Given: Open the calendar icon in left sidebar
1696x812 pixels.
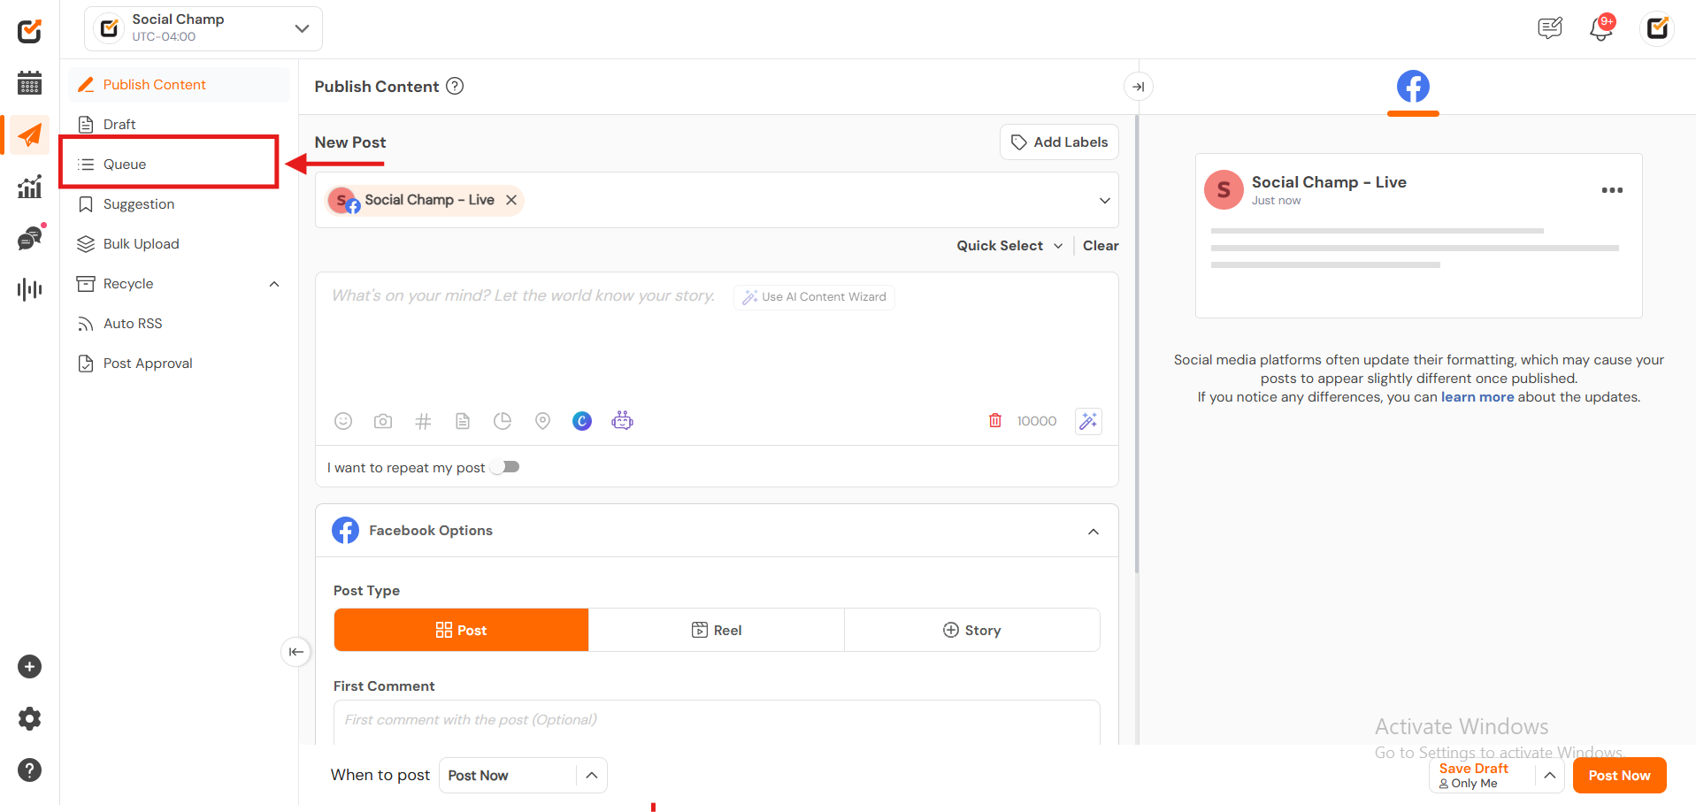Looking at the screenshot, I should click(x=29, y=83).
